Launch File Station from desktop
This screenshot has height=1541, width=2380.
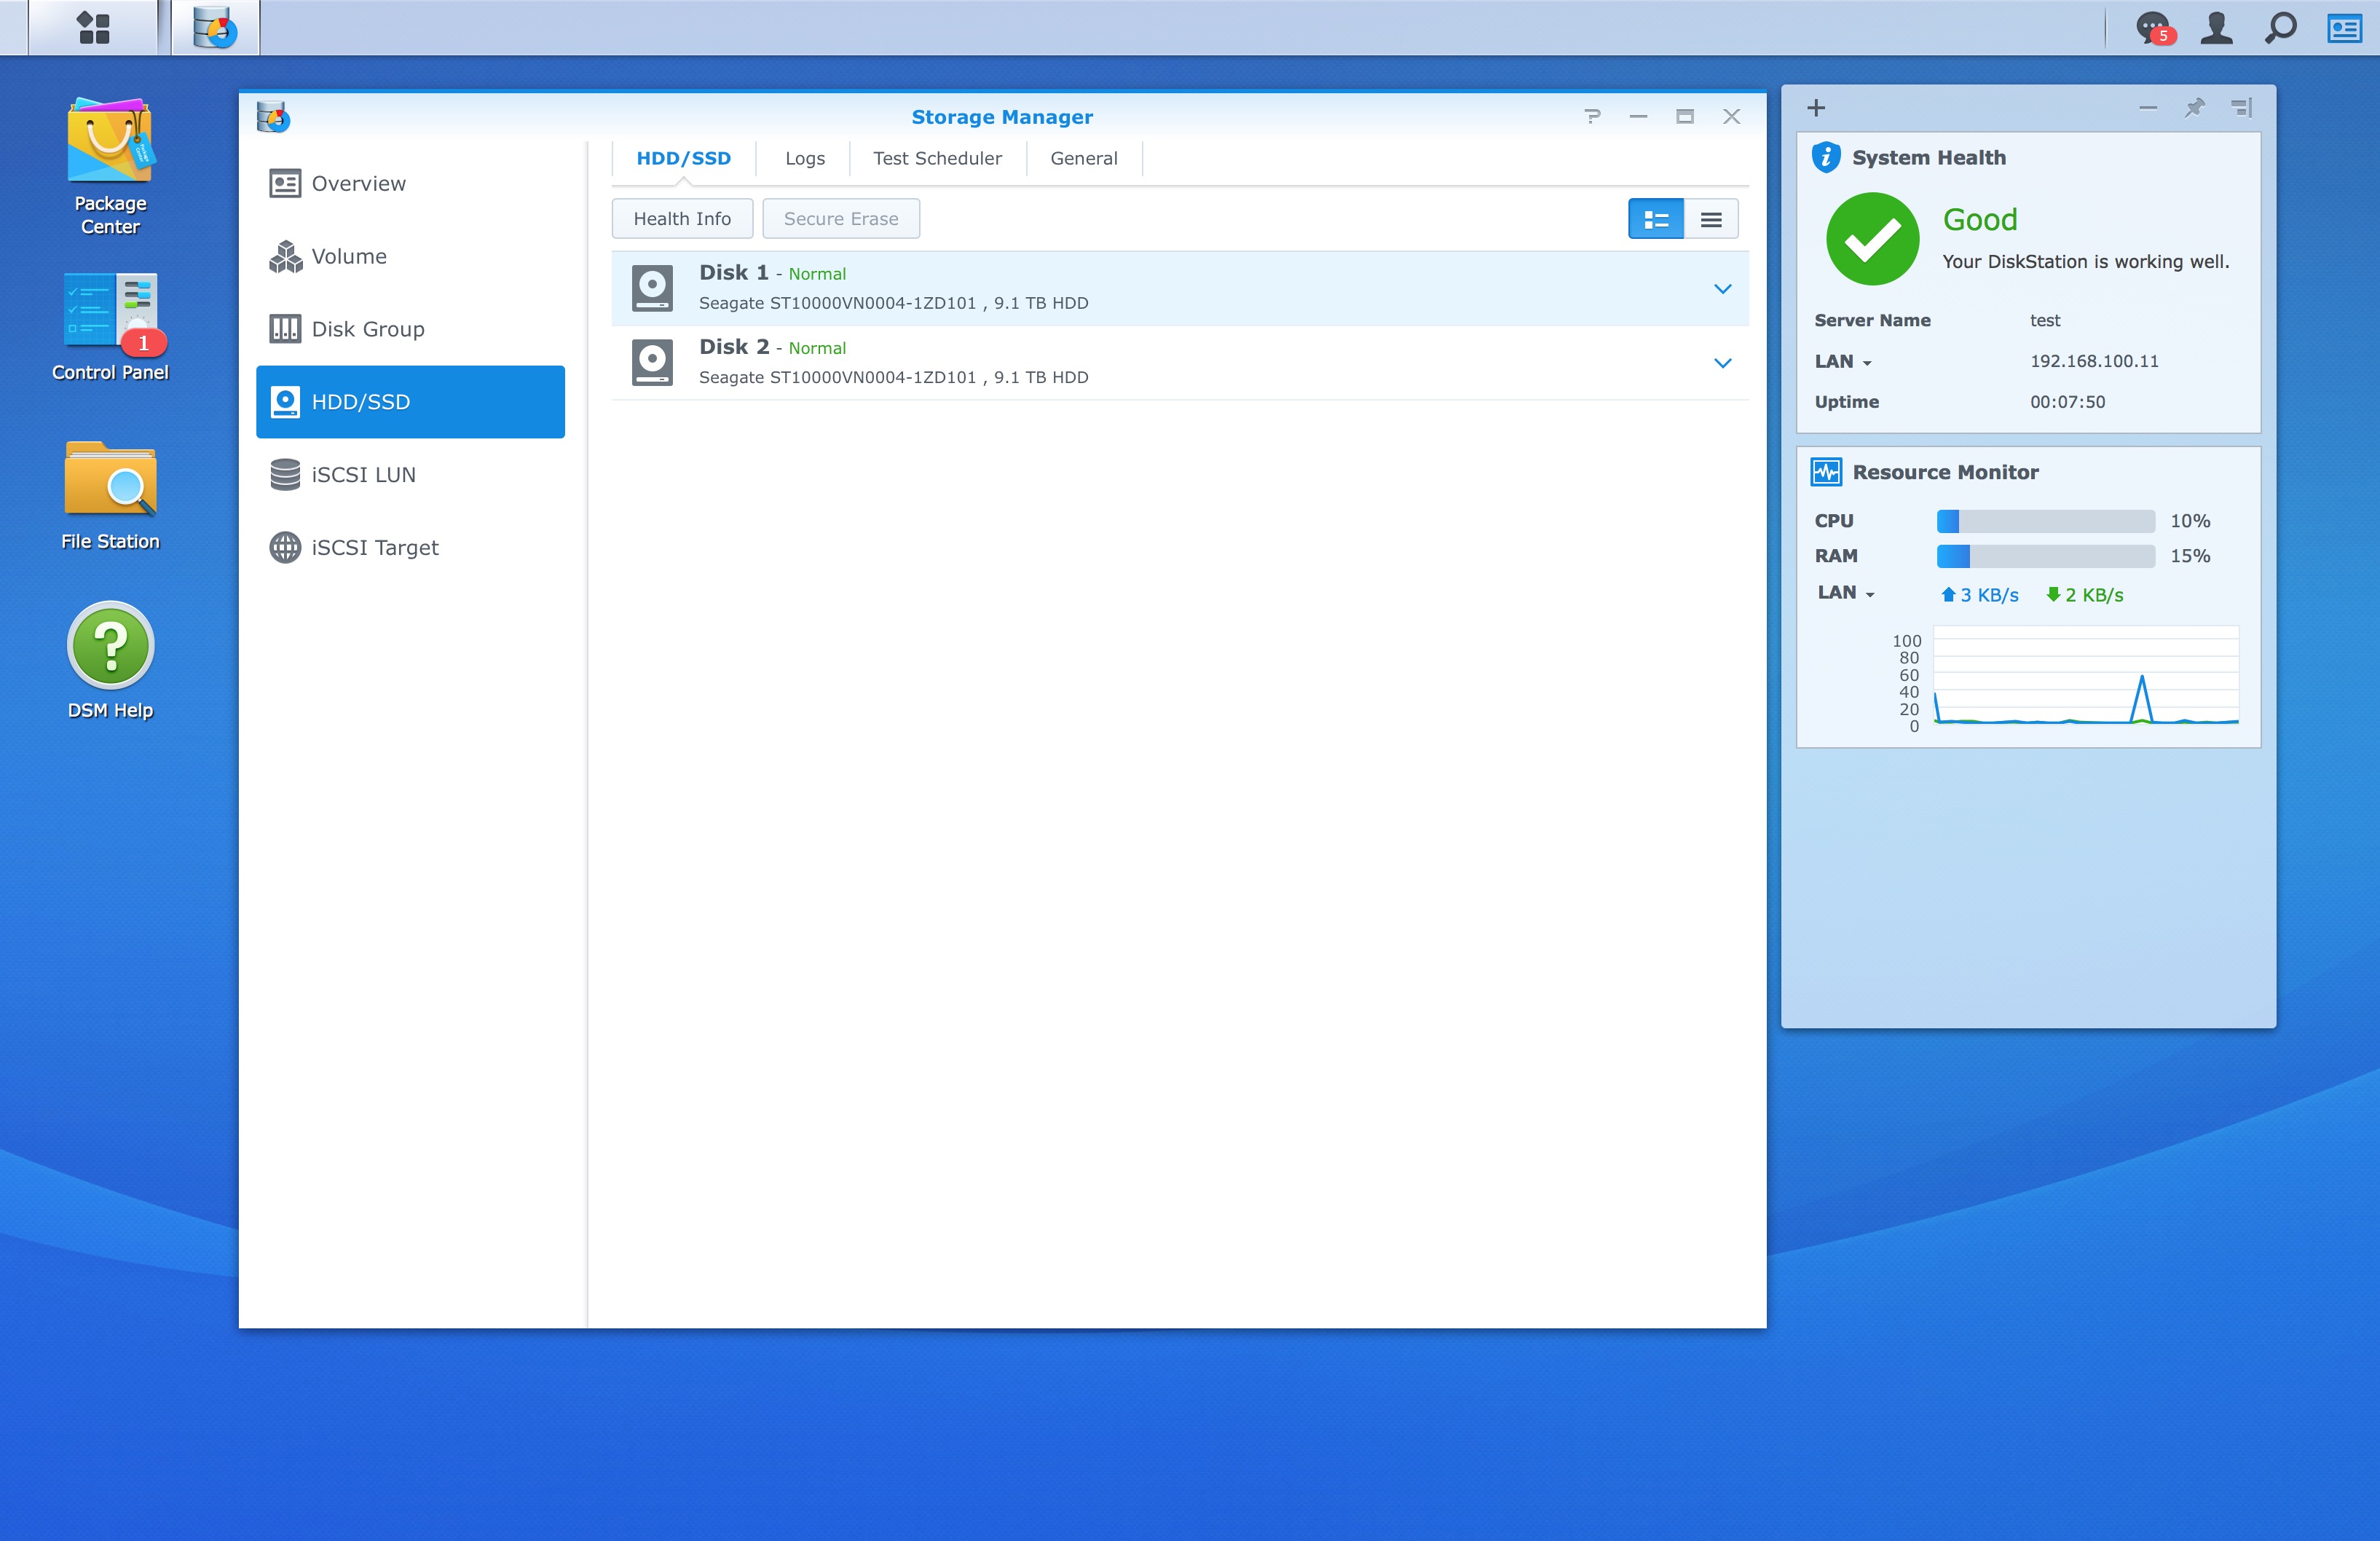(x=110, y=480)
